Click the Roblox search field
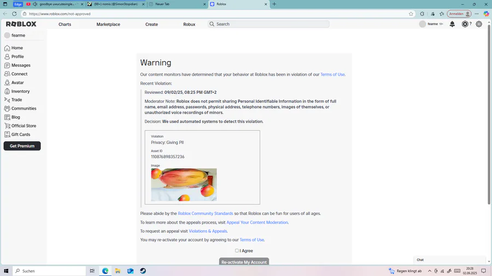Image resolution: width=492 pixels, height=276 pixels. tap(269, 24)
